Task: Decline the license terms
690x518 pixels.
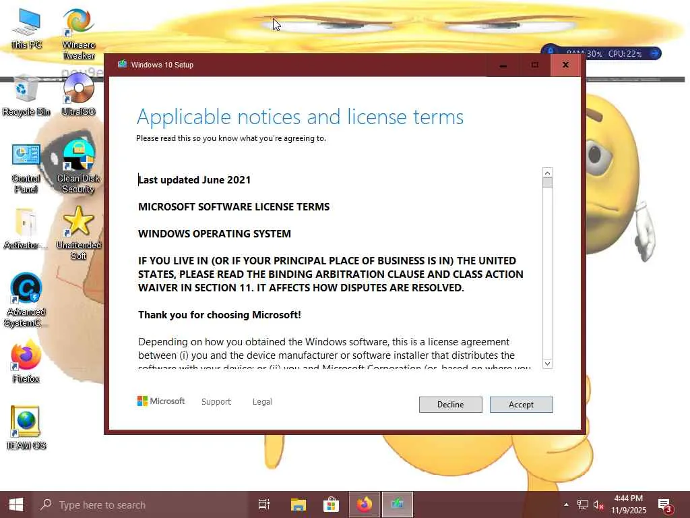Action: pos(450,405)
